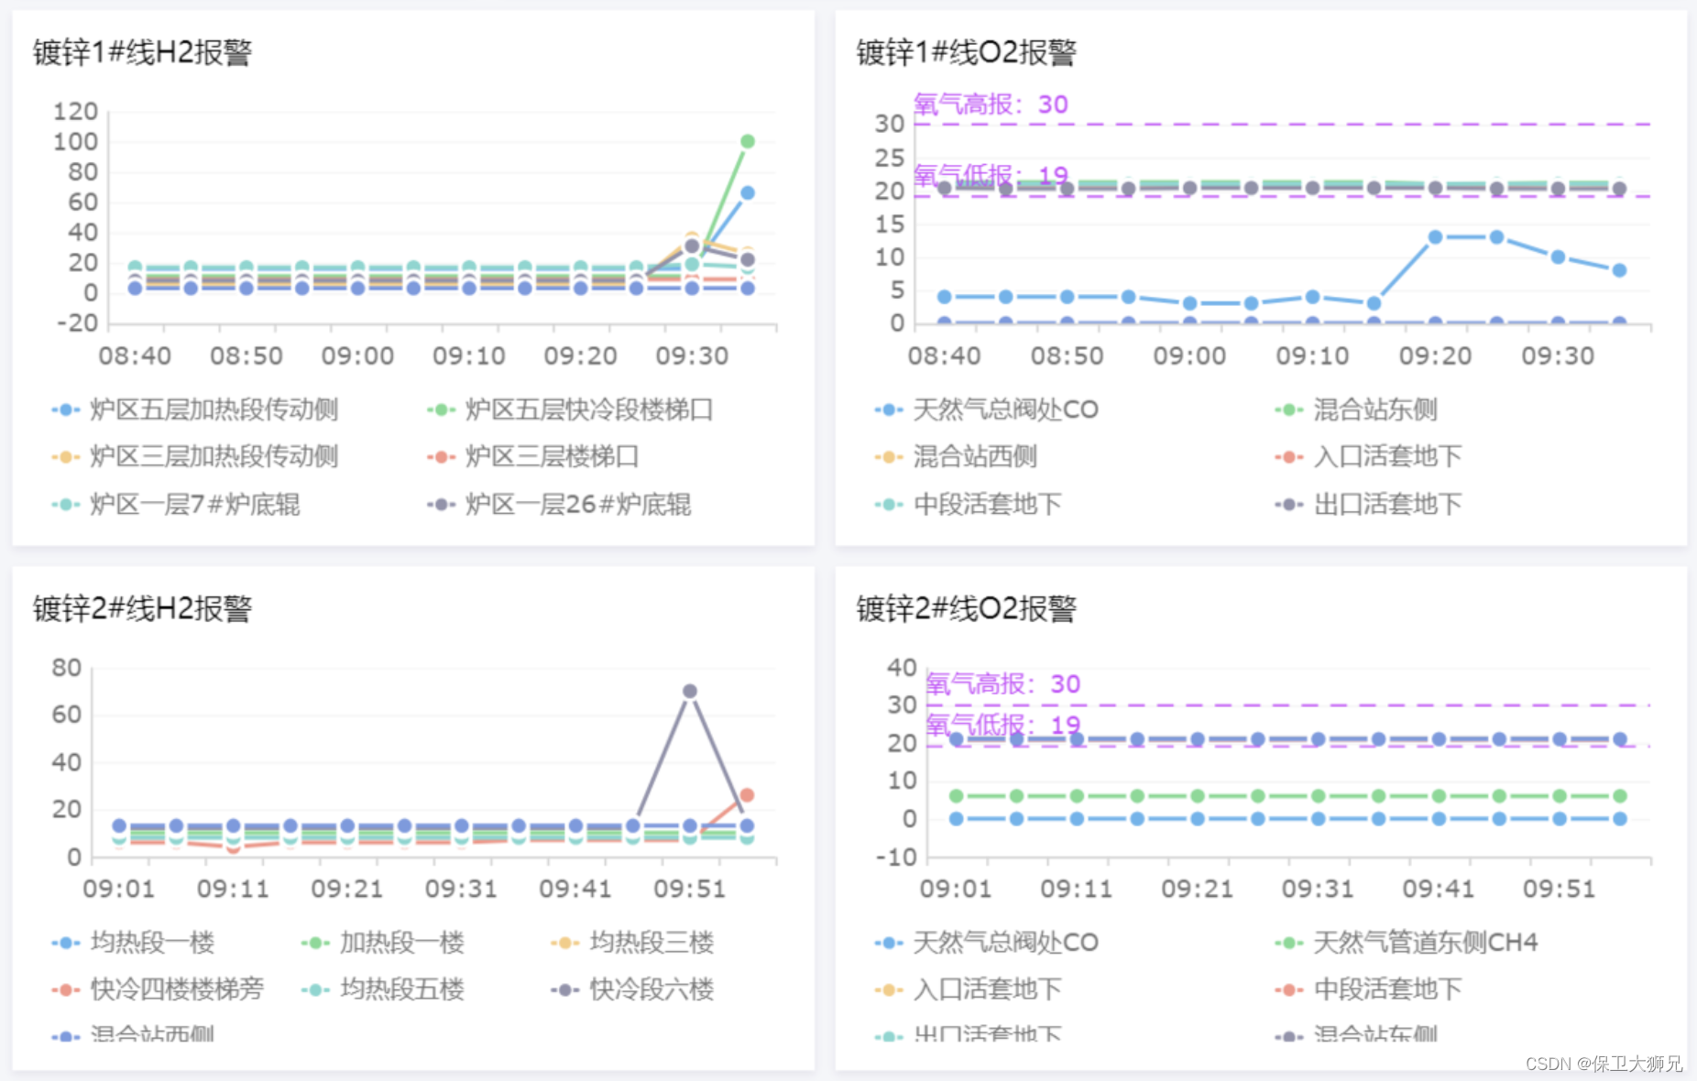Select purple spike point near 70 in 镀锌2#线H2报警
This screenshot has height=1081, width=1697.
[690, 691]
